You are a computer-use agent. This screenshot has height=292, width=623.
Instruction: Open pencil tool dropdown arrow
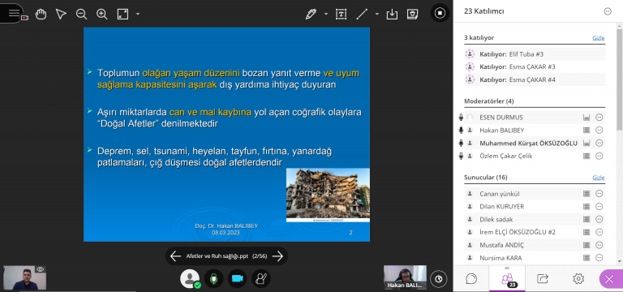[x=326, y=14]
